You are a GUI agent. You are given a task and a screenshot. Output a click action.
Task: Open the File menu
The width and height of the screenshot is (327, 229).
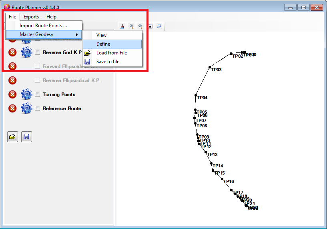[12, 17]
